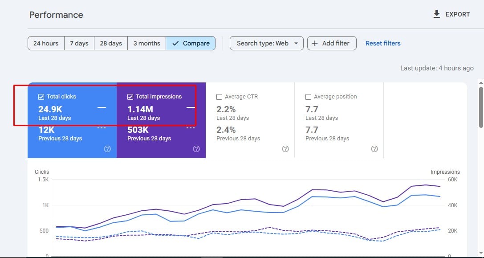
Task: Click dropdown arrow on Search type filter
Action: pyautogui.click(x=296, y=43)
